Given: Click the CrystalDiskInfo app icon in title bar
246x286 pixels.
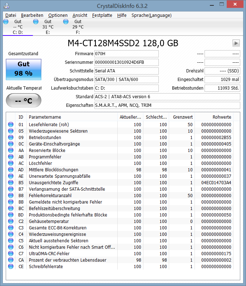Looking at the screenshot, I should point(6,6).
